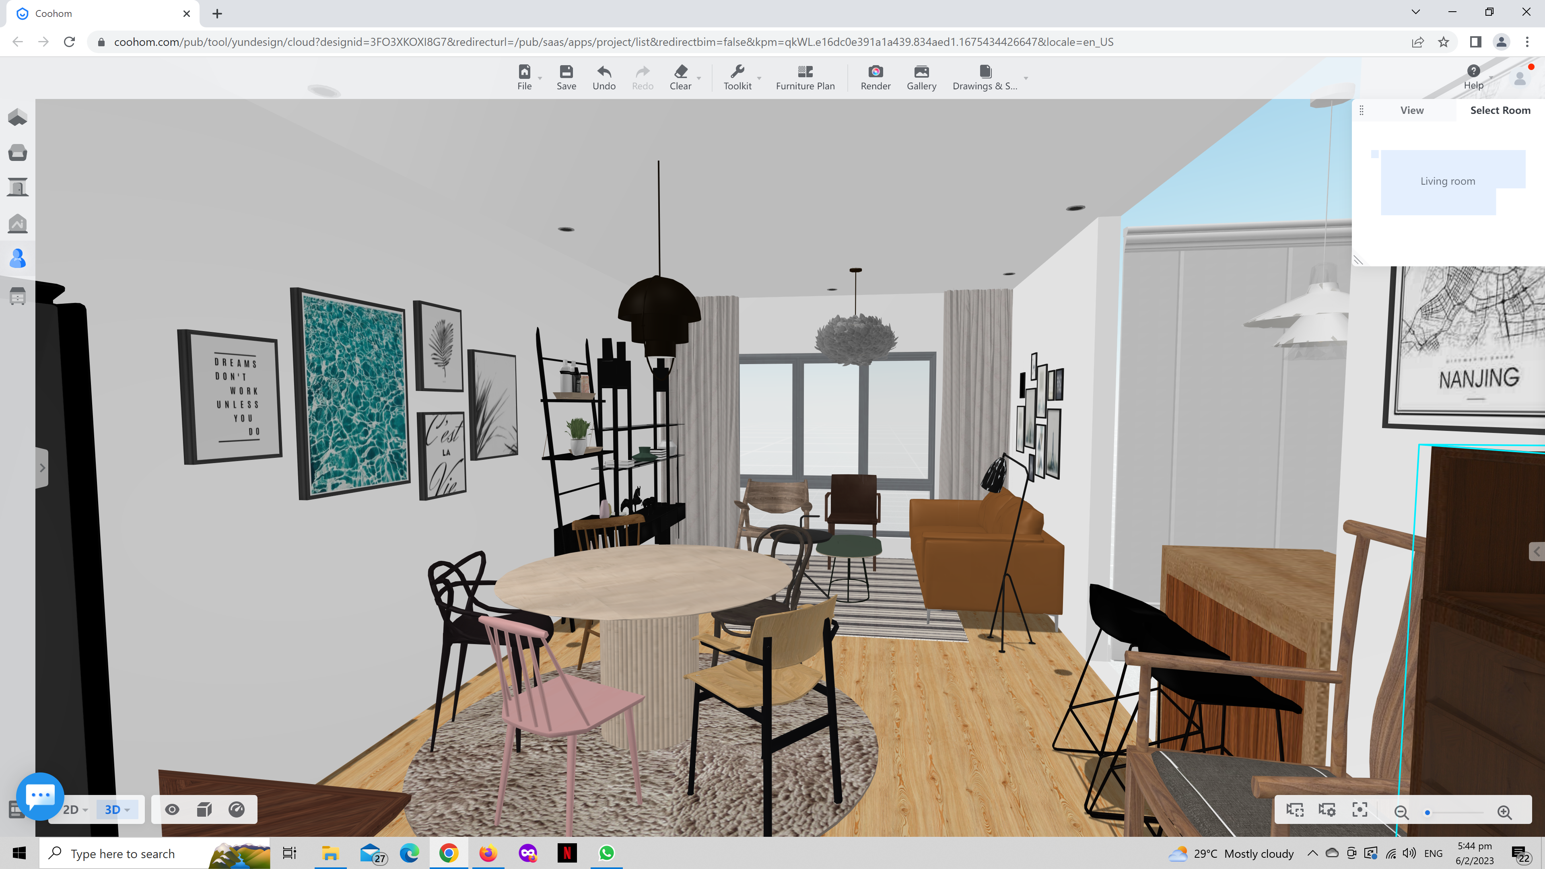Open Drawings & Schemas

pos(984,77)
